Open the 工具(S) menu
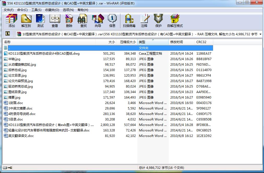The width and height of the screenshot is (264, 173). tap(36, 10)
